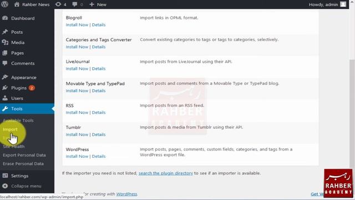Screen dimensions: 355x200
Task: Click the Comments icon in sidebar
Action: coord(5,63)
